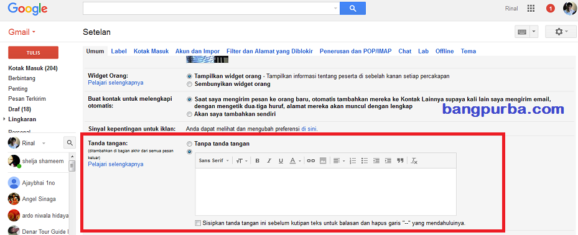Remove formatting in signature editor
This screenshot has height=235, width=578.
[414, 160]
